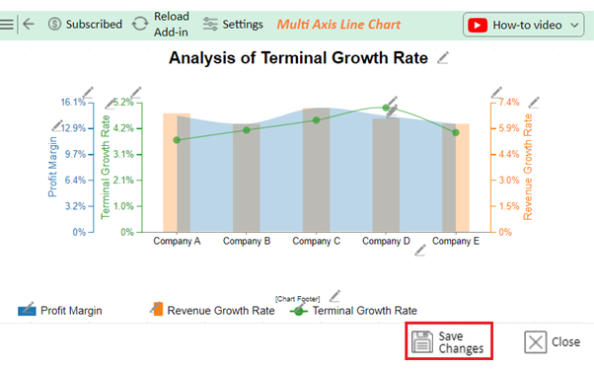Click the Terminal Growth Rate vertical axis title
The height and width of the screenshot is (370, 594).
pos(105,167)
